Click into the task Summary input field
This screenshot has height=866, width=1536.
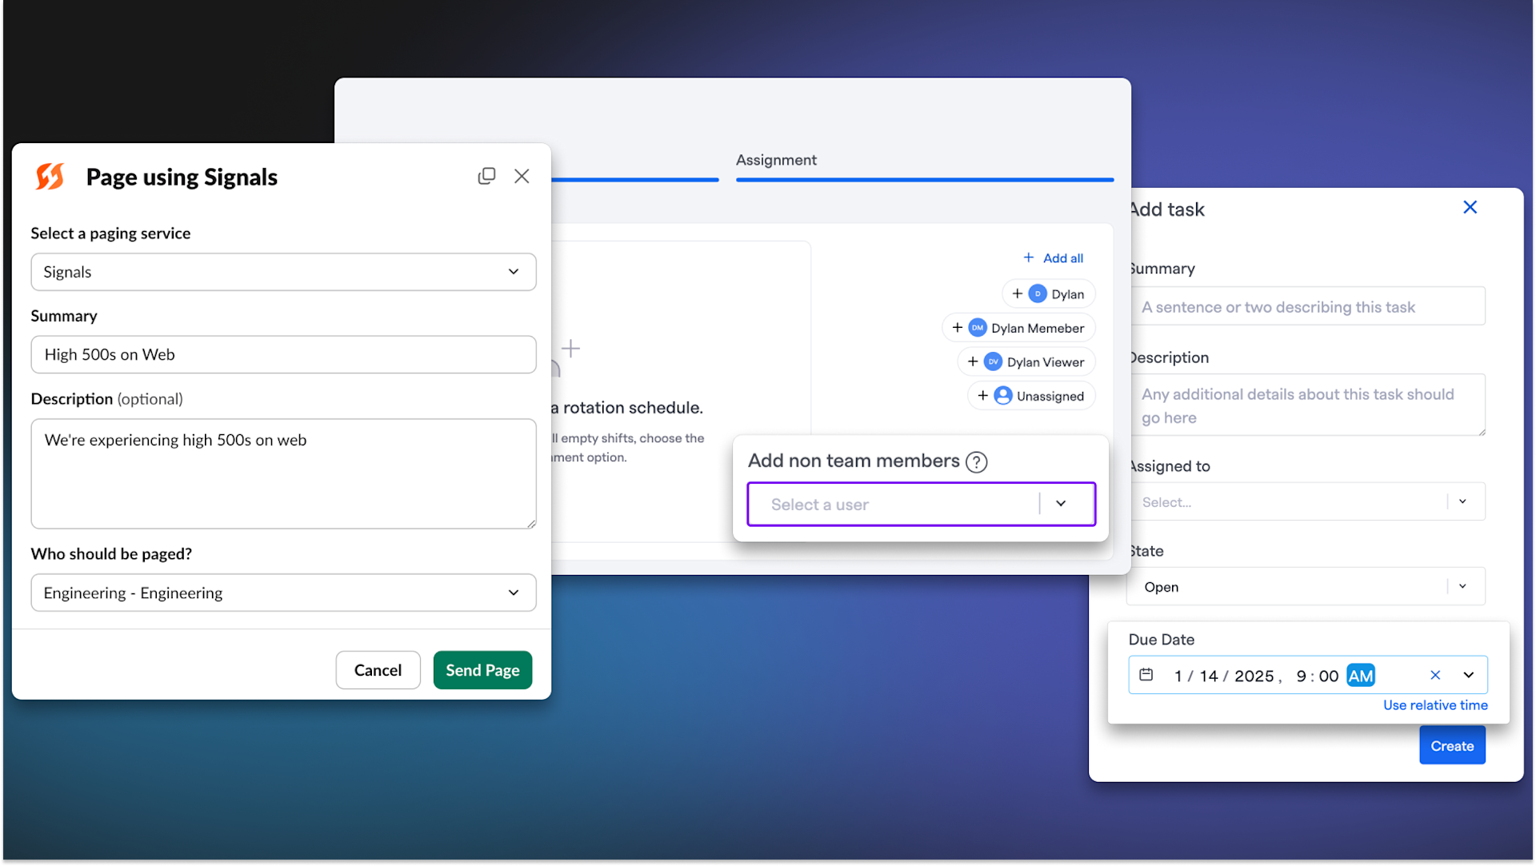(x=1307, y=307)
